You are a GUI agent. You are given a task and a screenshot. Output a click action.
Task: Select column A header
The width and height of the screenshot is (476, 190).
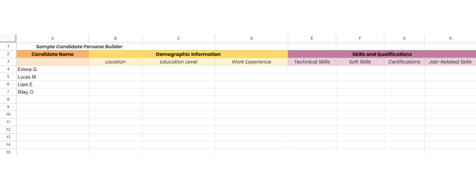coord(52,38)
